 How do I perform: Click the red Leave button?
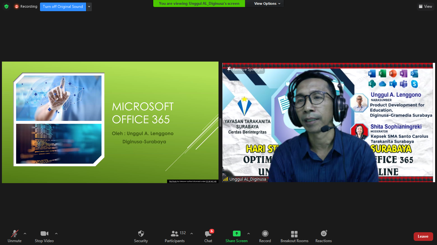pyautogui.click(x=423, y=236)
